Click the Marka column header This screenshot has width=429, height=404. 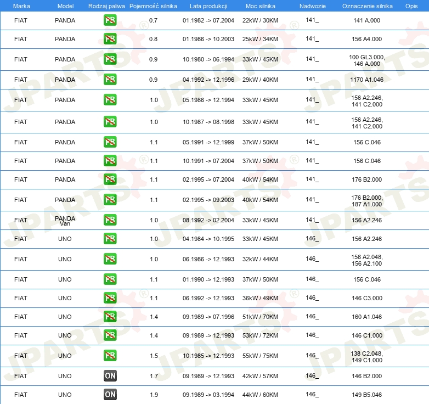pos(21,6)
